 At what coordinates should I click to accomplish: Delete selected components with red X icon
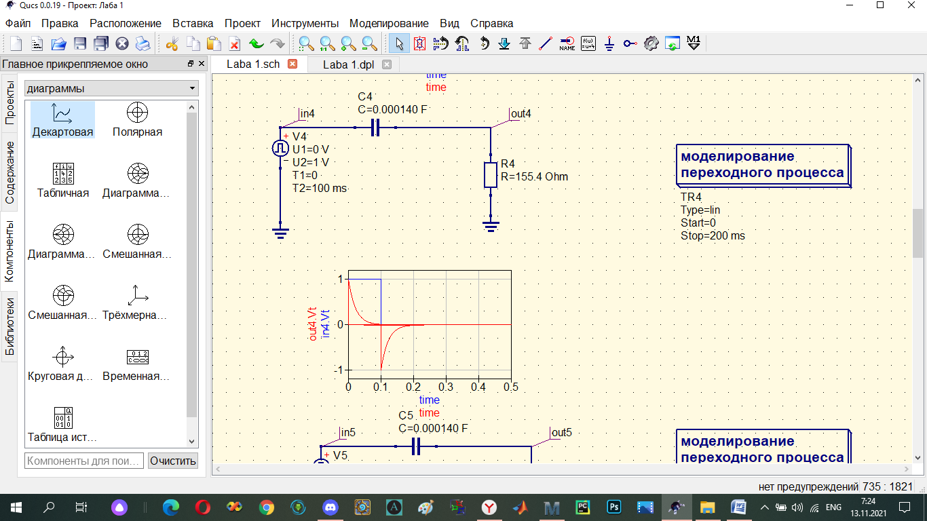235,44
